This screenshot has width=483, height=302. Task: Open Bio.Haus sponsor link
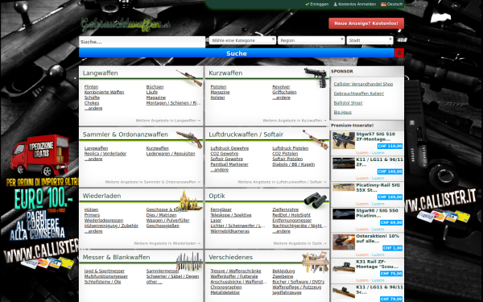[x=343, y=112]
